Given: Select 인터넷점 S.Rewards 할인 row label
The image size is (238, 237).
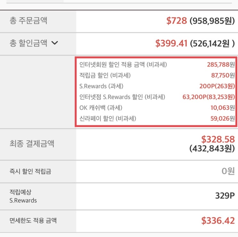Looking at the screenshot, I should click(x=122, y=97).
